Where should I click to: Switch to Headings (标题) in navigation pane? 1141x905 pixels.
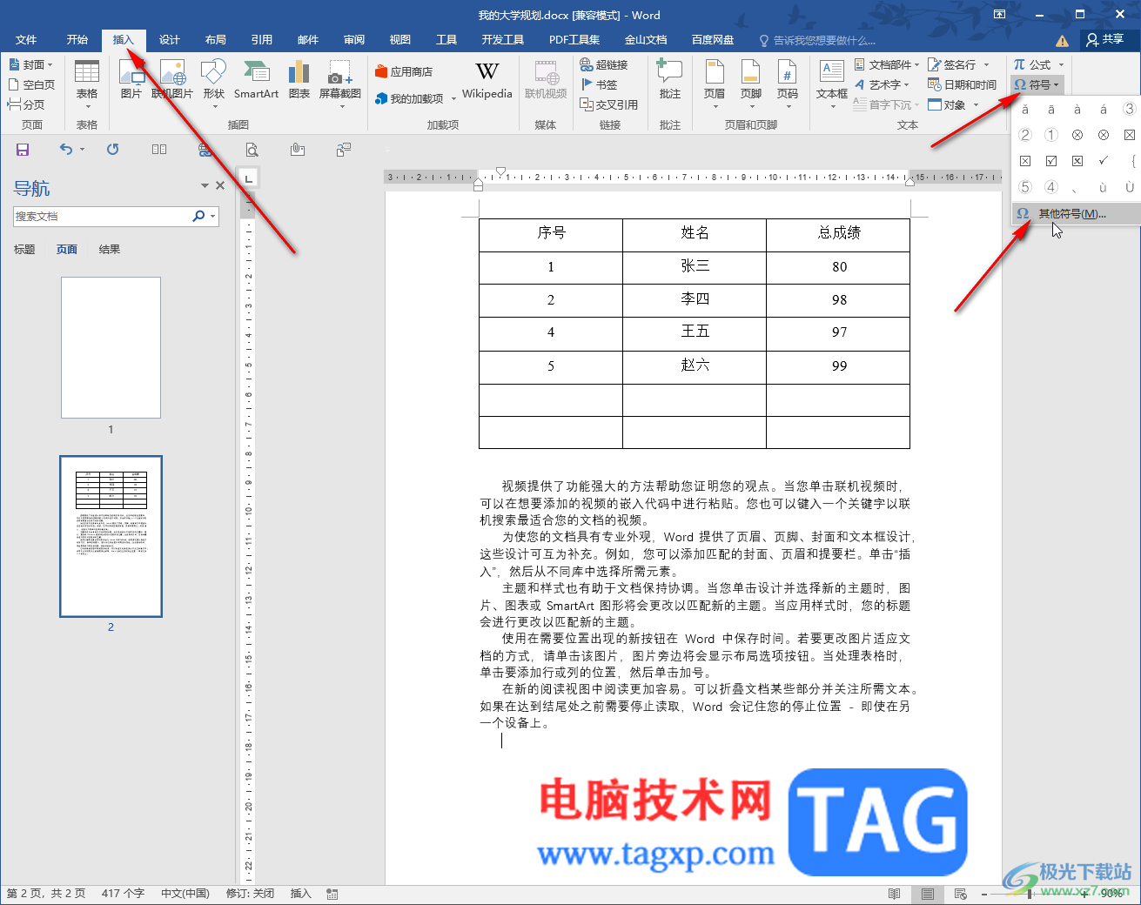(x=24, y=250)
